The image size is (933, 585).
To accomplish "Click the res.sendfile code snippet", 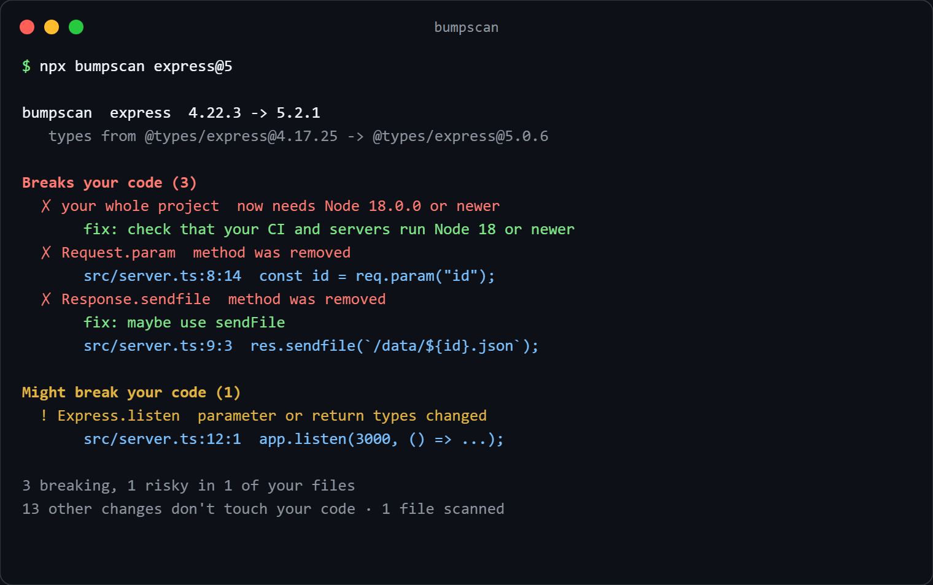I will pyautogui.click(x=395, y=346).
